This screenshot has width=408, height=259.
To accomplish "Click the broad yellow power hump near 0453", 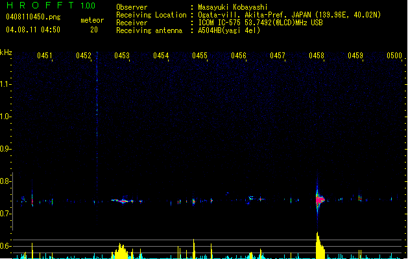I will click(x=120, y=251).
